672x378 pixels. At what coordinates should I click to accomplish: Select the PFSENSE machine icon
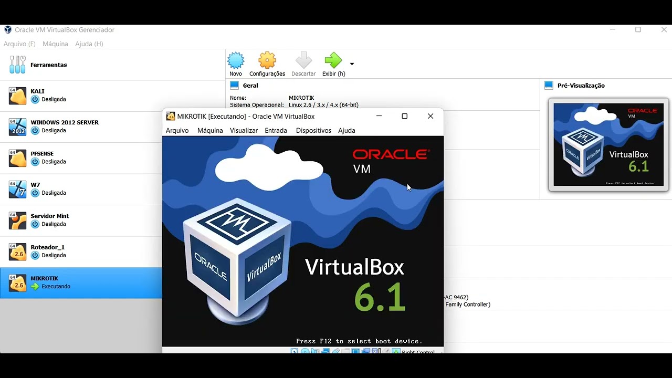(17, 158)
